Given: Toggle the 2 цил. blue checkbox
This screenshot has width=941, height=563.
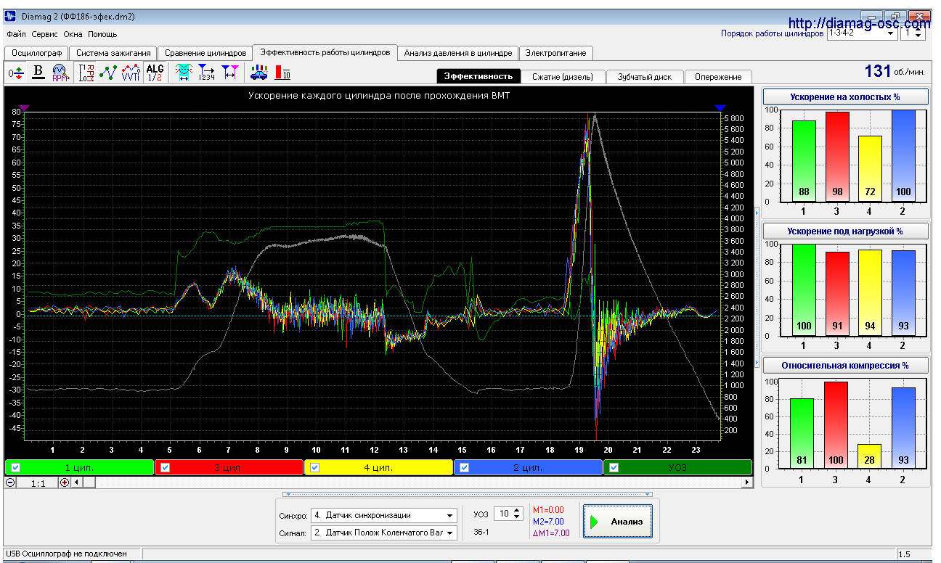Looking at the screenshot, I should coord(464,467).
